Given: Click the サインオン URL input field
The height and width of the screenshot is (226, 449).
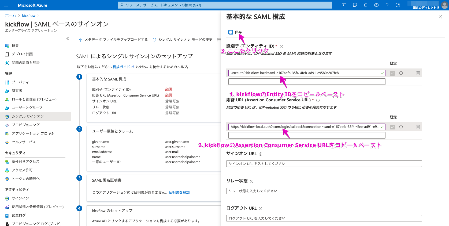Looking at the screenshot, I should point(324,164).
